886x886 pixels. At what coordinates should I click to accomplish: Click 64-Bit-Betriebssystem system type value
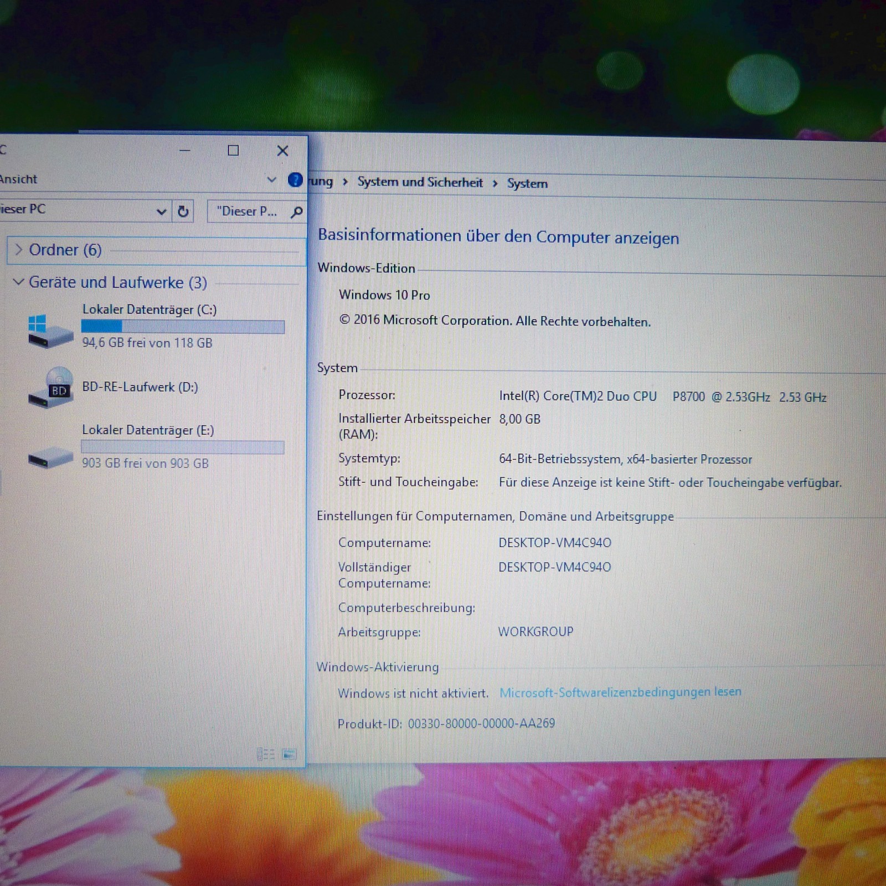(x=625, y=459)
